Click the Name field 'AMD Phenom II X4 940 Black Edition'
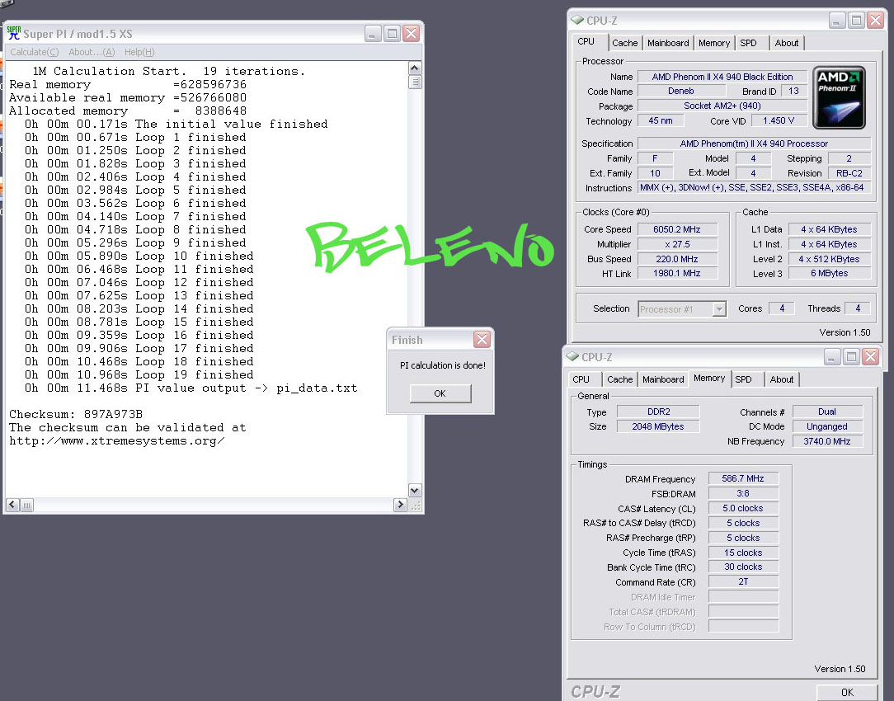The width and height of the screenshot is (894, 701). (722, 77)
